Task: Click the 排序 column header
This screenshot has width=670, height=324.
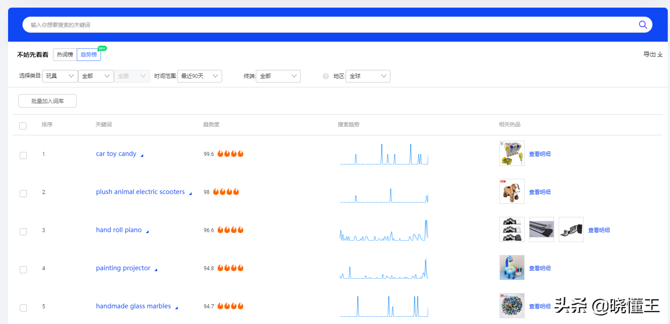Action: pos(47,125)
